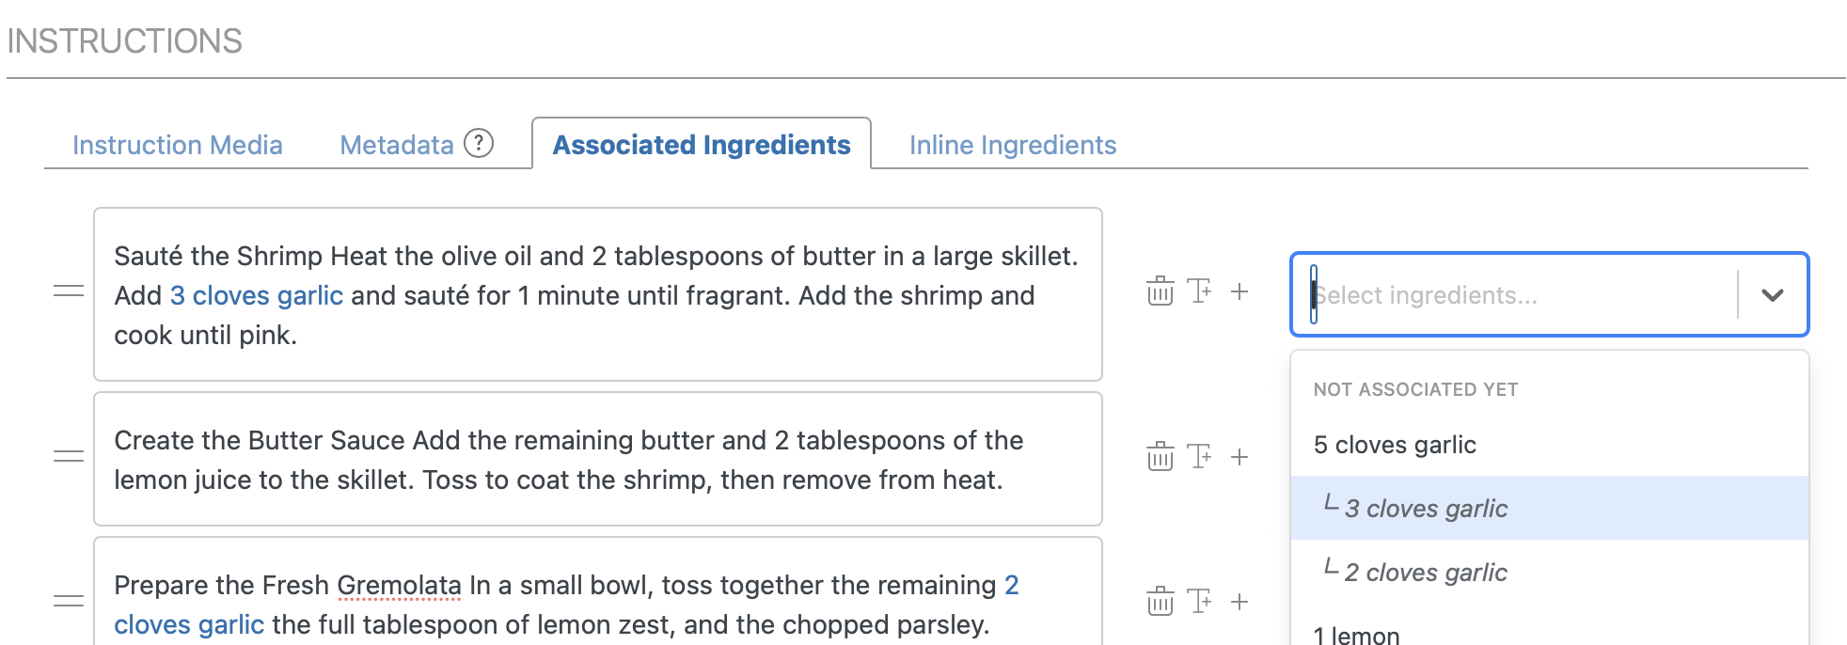Grab the drag handle for Sauté the Shrimp step
Viewport: 1847px width, 645px height.
click(69, 291)
